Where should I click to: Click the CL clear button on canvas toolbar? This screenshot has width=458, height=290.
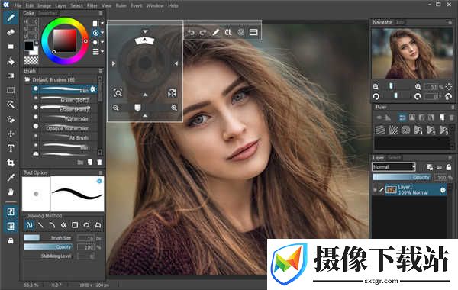[228, 32]
